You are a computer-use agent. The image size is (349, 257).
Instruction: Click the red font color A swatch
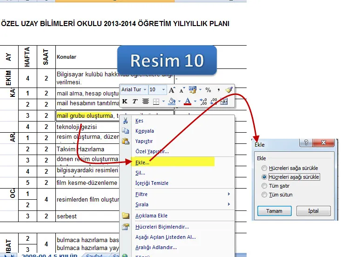(x=188, y=101)
